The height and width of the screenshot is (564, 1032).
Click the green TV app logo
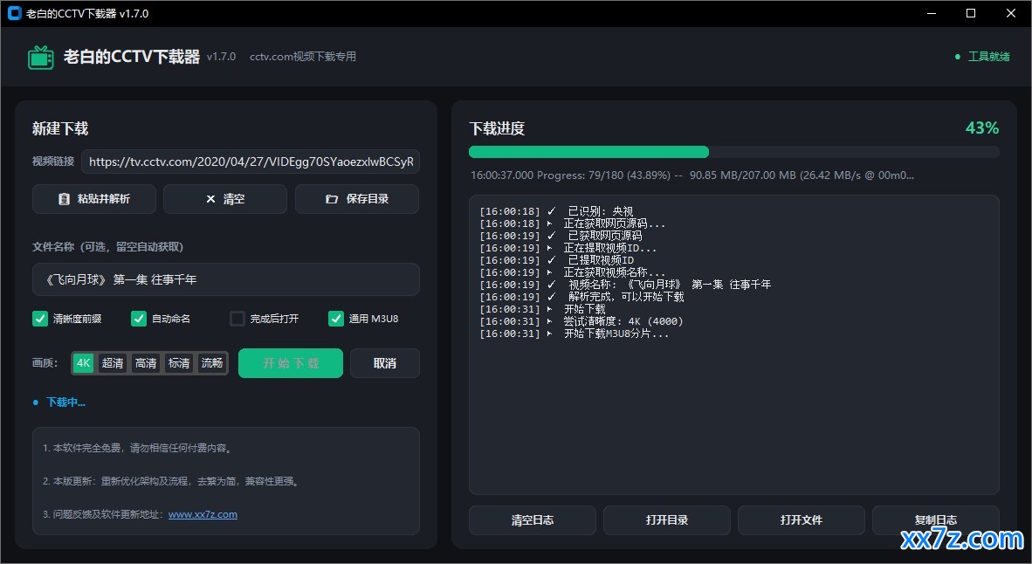pyautogui.click(x=41, y=58)
